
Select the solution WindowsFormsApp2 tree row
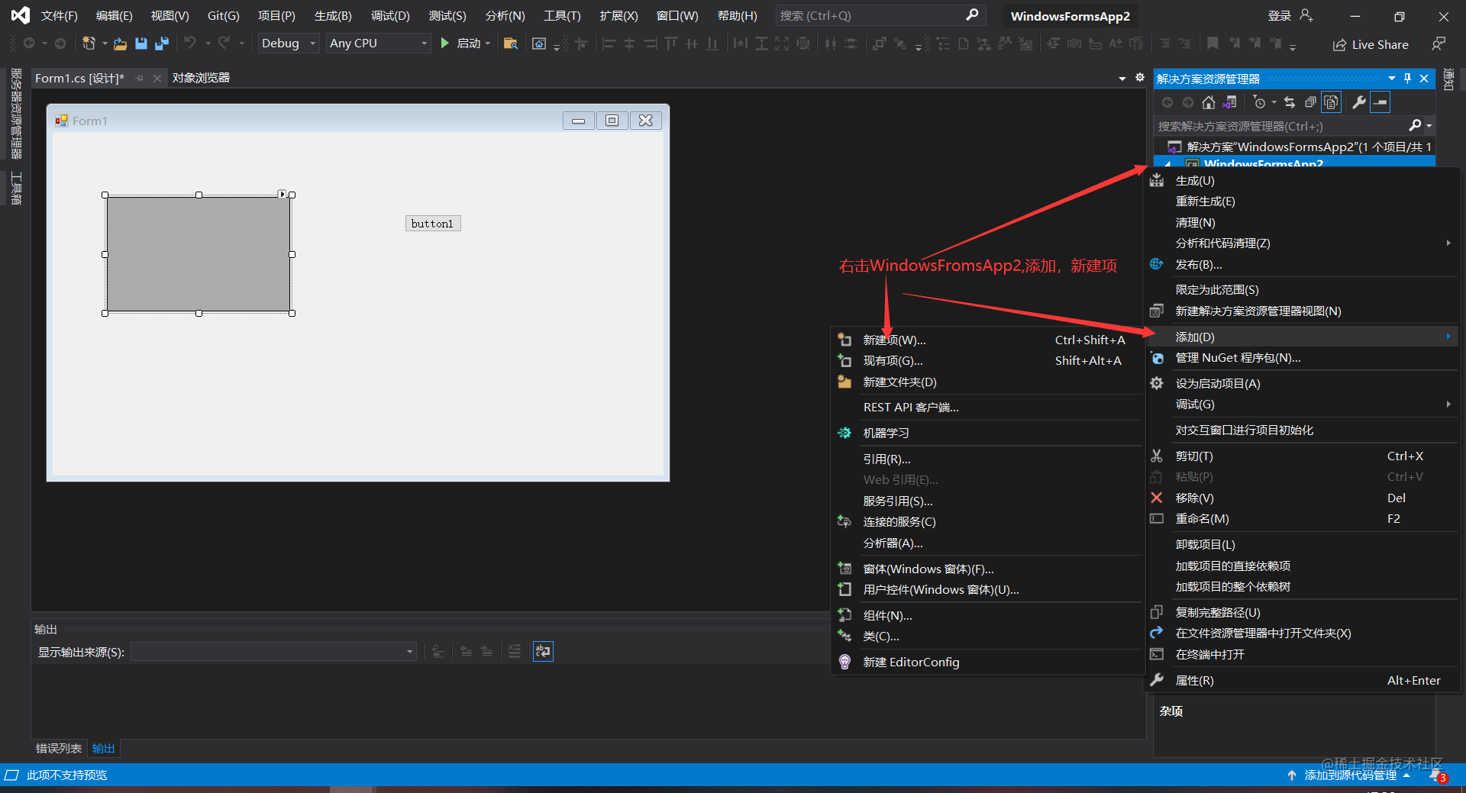[x=1294, y=147]
